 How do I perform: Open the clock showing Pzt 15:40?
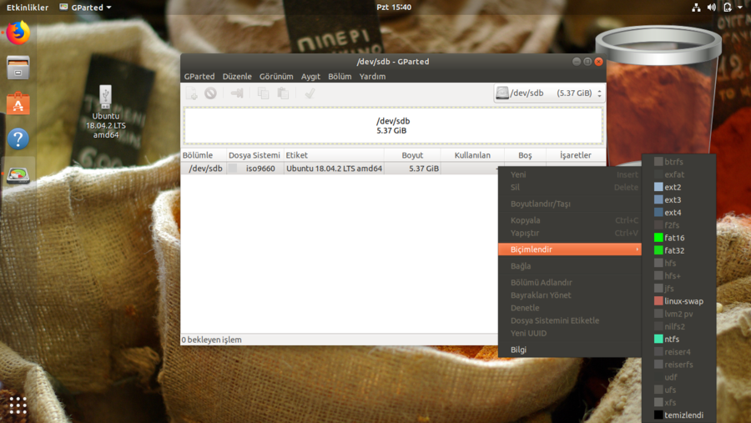click(x=394, y=8)
